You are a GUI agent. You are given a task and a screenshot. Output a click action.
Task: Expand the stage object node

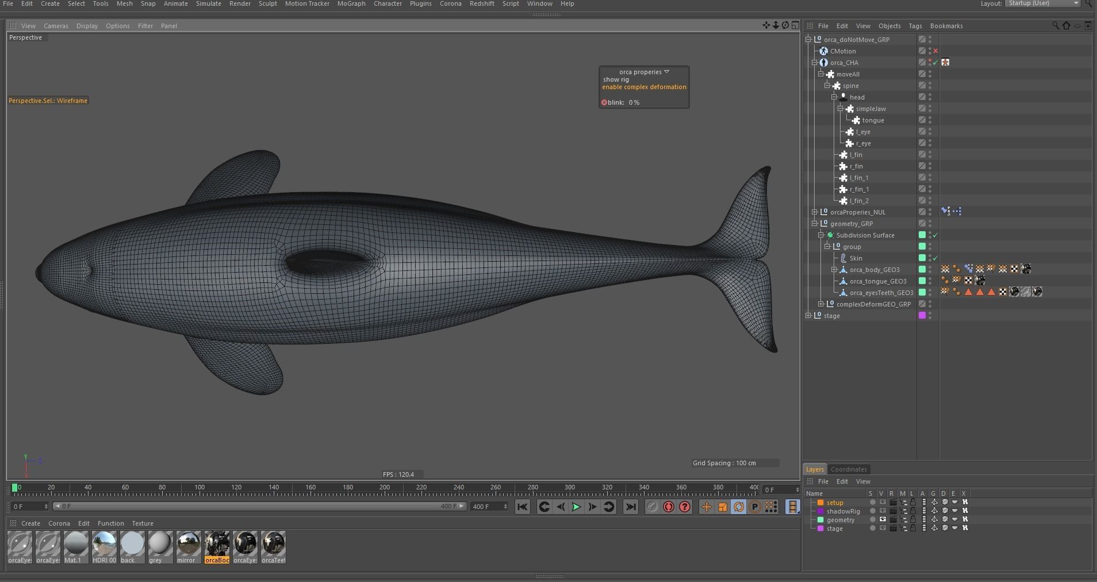click(808, 316)
